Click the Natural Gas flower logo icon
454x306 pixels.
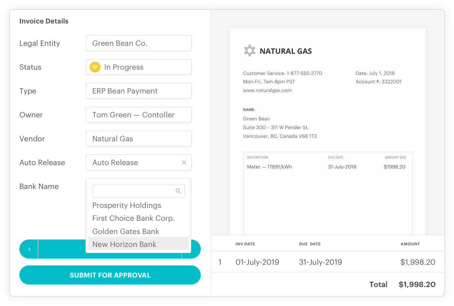coord(250,50)
